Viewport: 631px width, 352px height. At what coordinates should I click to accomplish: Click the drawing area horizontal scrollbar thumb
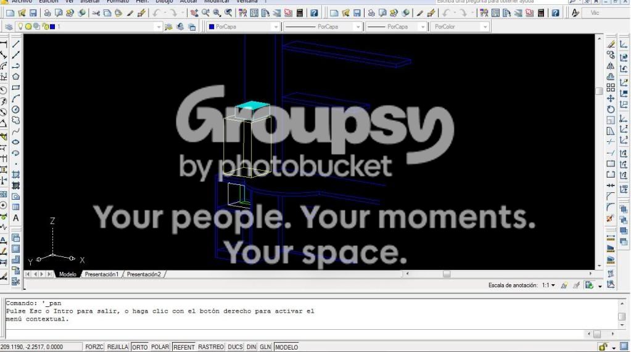(x=447, y=274)
